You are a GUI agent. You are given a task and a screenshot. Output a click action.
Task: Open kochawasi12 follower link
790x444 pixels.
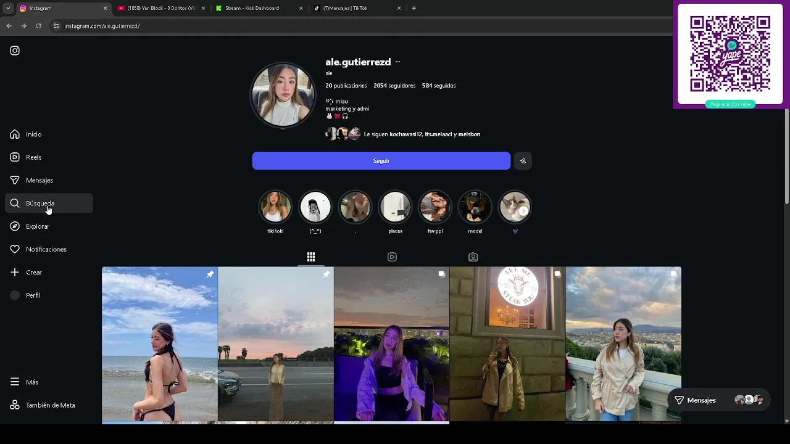(406, 134)
